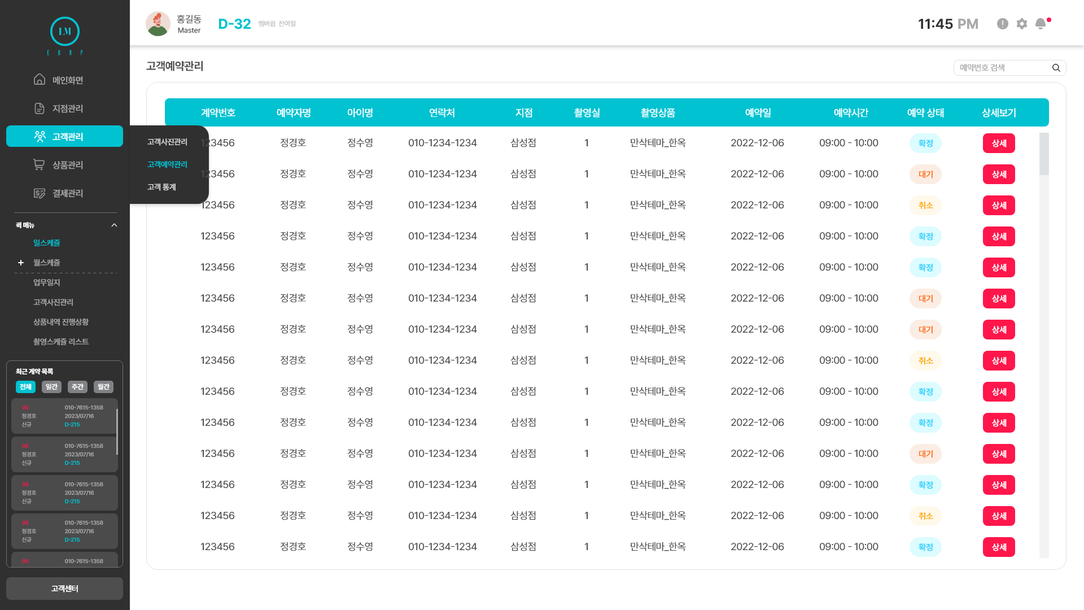The image size is (1084, 610).
Task: Click the shopping cart icon for 상품관리
Action: click(x=39, y=164)
